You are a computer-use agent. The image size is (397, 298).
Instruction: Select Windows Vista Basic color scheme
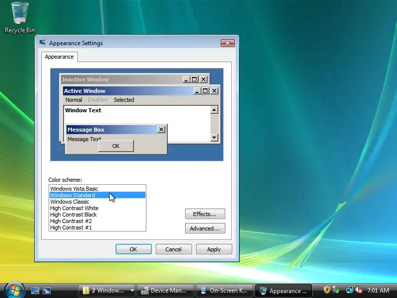point(97,189)
